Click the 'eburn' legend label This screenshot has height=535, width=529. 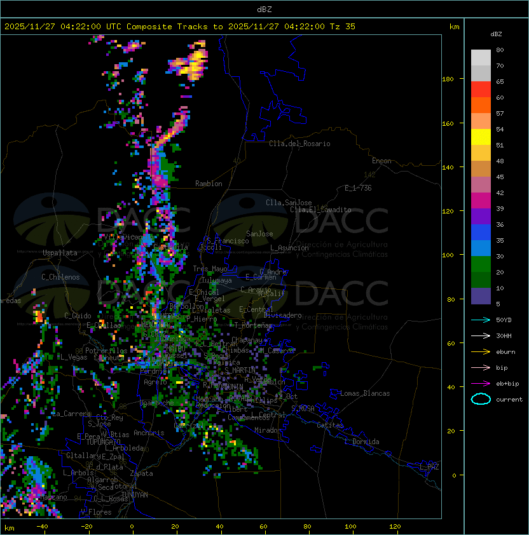click(x=505, y=352)
